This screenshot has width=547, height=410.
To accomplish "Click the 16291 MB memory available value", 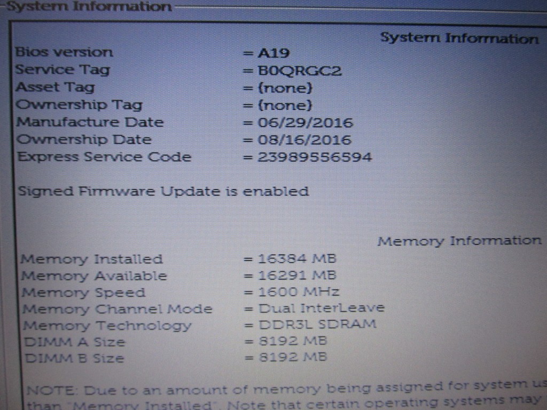I will coord(296,276).
